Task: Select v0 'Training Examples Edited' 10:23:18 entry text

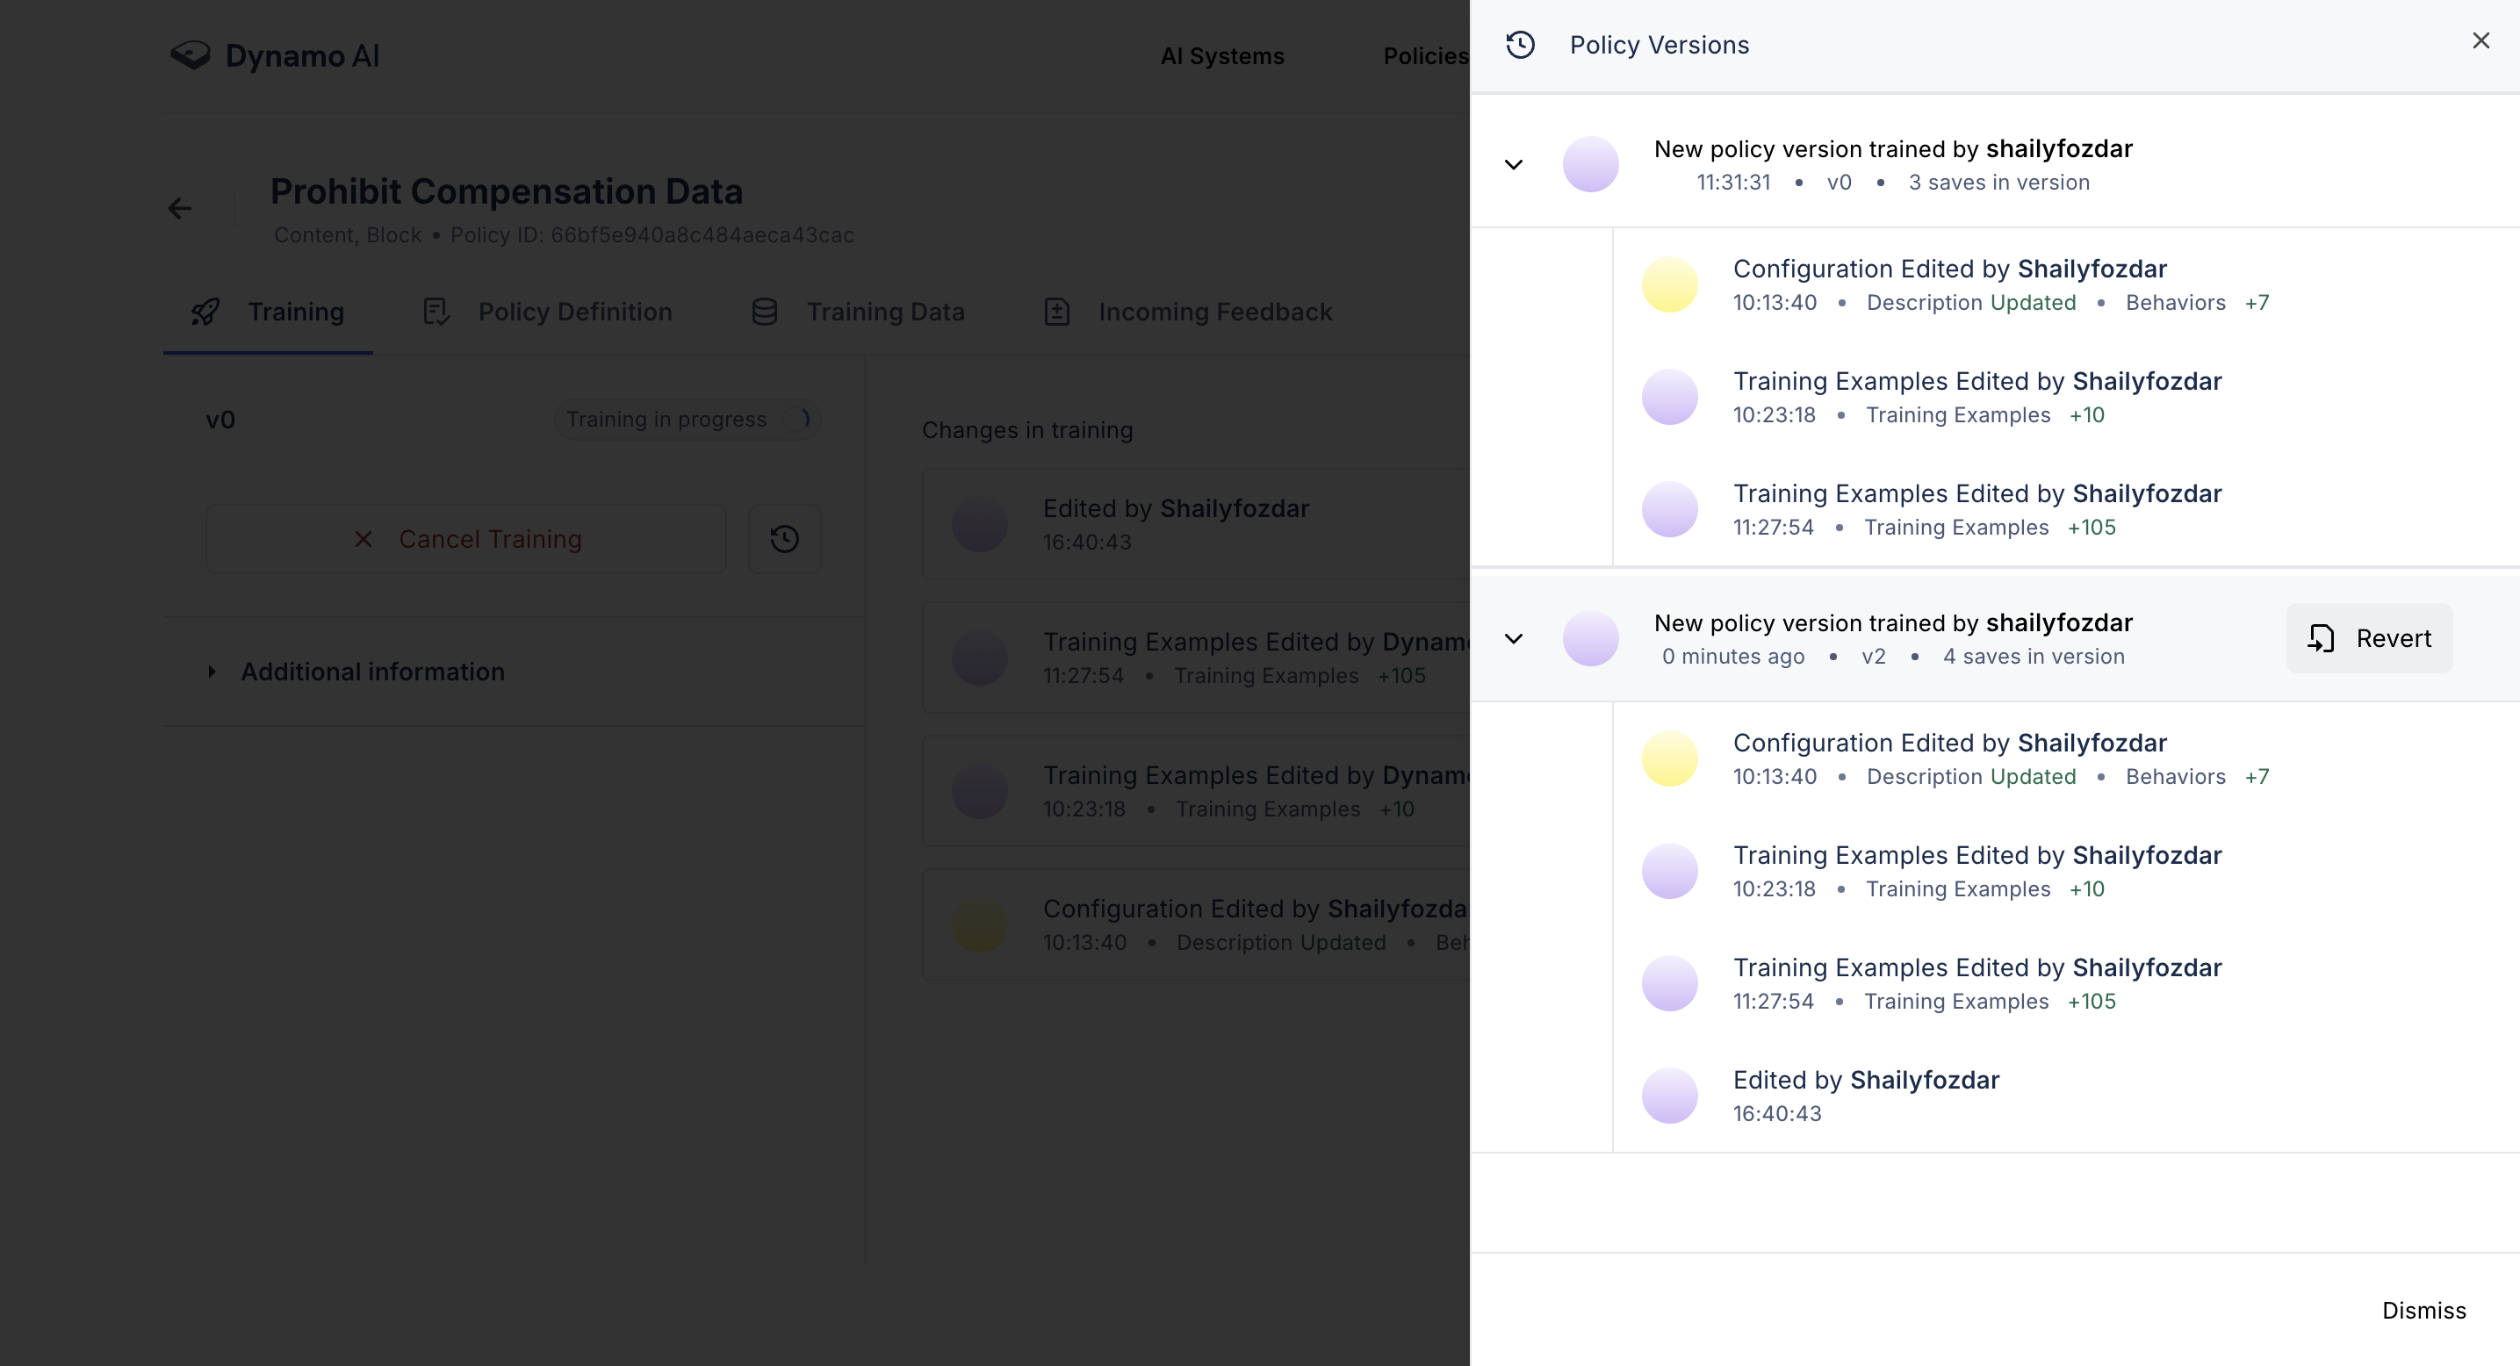Action: [1977, 381]
